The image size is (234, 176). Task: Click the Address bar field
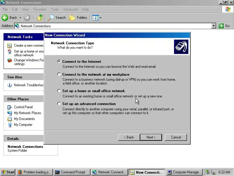[x=113, y=26]
